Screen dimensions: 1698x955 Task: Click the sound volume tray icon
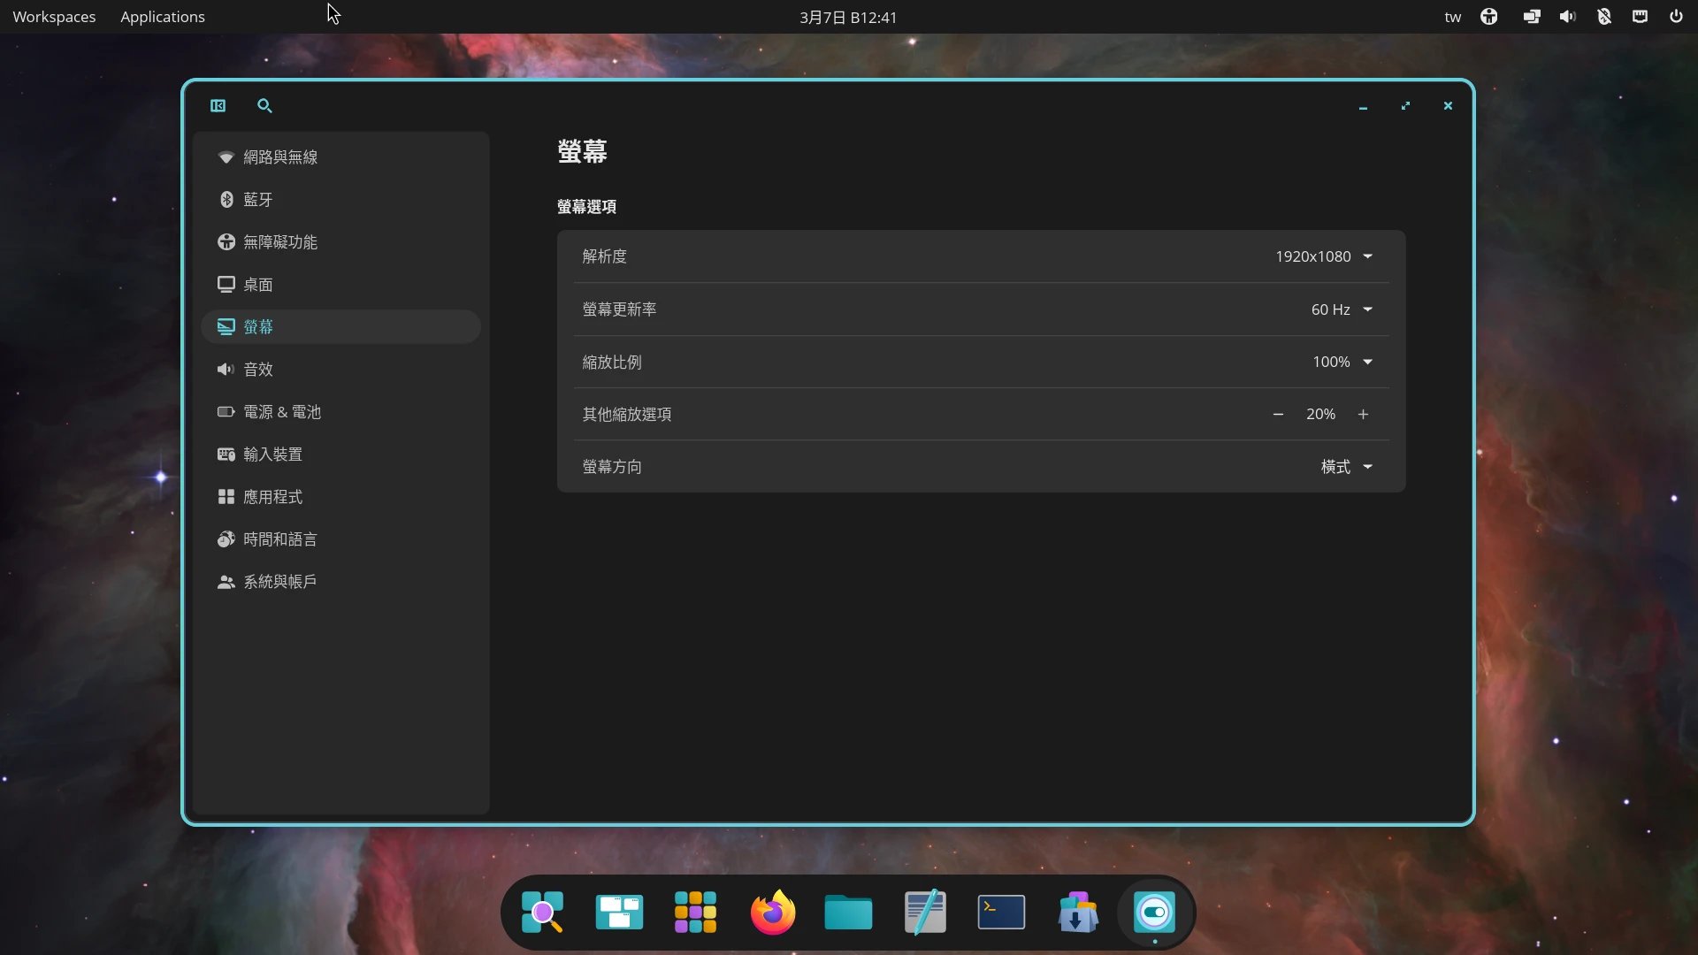(x=1567, y=17)
